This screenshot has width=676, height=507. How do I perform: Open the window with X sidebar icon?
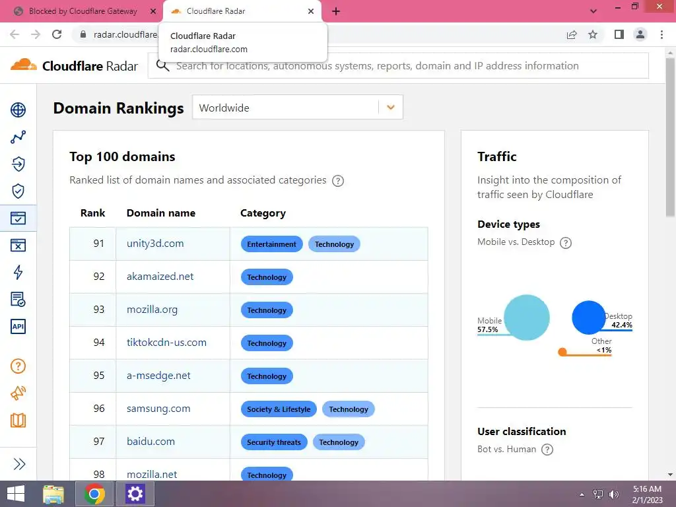pyautogui.click(x=18, y=246)
